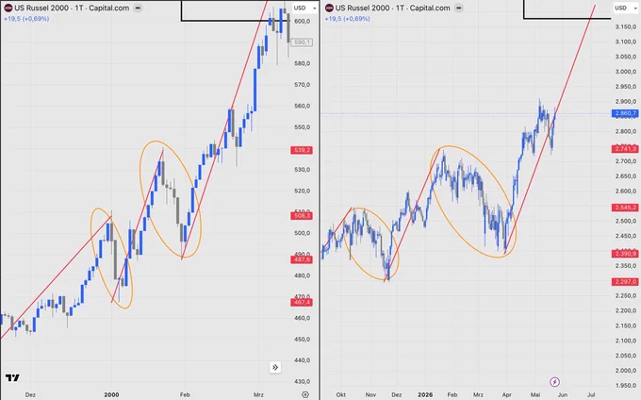
Task: Click the 500,0 price axis value
Action: click(x=302, y=233)
